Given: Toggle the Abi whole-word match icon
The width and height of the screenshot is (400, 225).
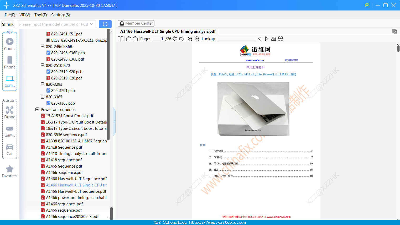Looking at the screenshot, I should [273, 39].
